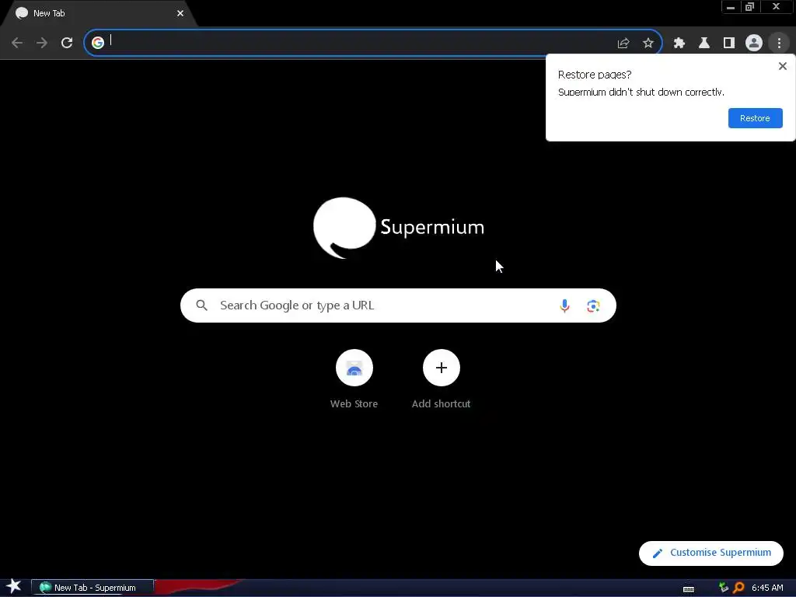Restore down the browser window
Viewport: 796px width, 597px height.
[x=749, y=7]
